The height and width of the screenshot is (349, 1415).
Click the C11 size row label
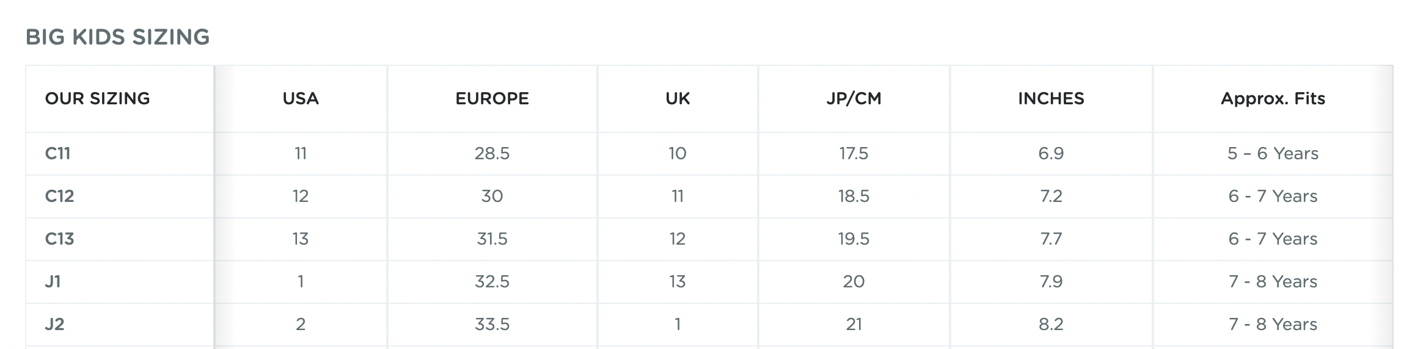pos(57,153)
